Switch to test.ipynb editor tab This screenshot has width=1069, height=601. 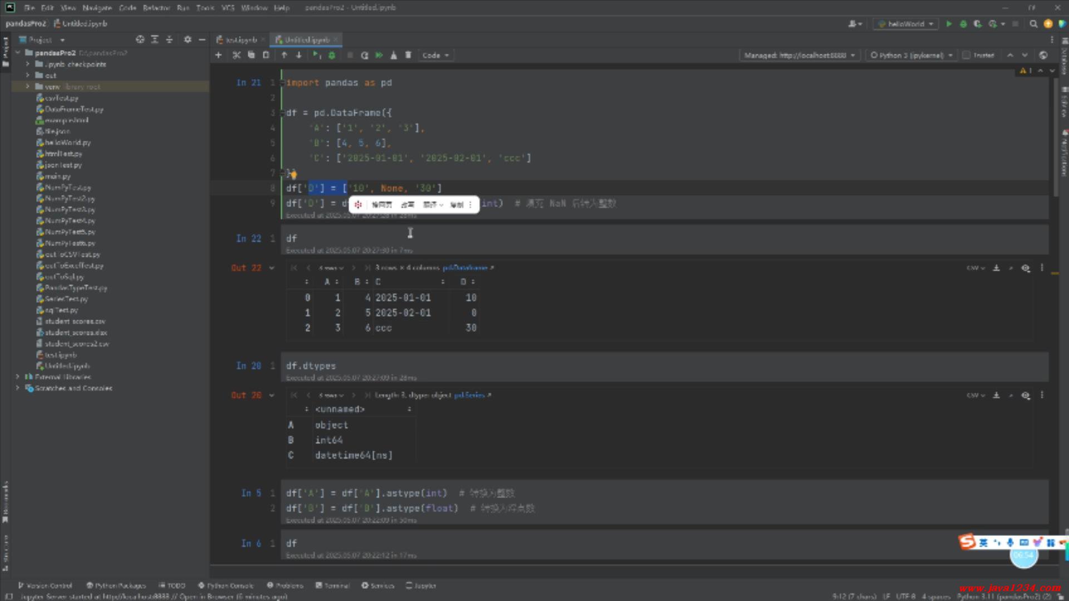(x=240, y=40)
